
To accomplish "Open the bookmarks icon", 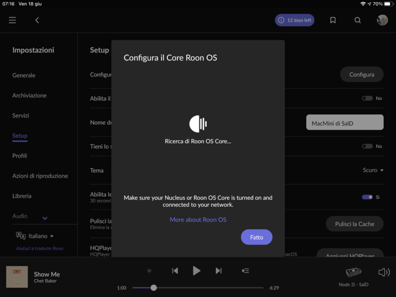I will [333, 20].
